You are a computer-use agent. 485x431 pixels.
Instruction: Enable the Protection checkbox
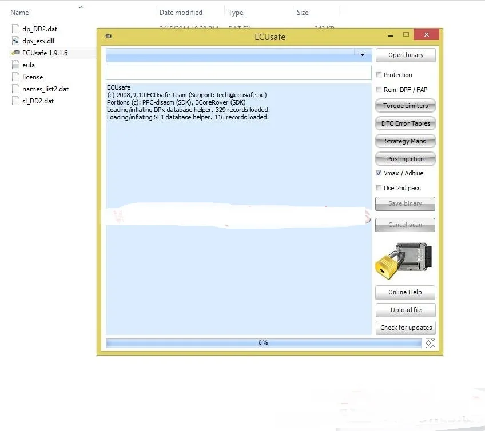[379, 74]
